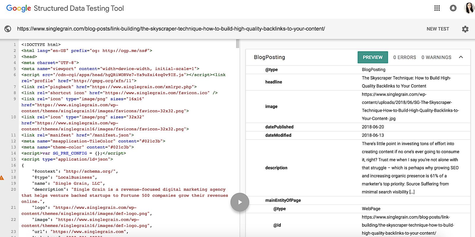Click the @id property label
The width and height of the screenshot is (475, 237).
point(277,225)
